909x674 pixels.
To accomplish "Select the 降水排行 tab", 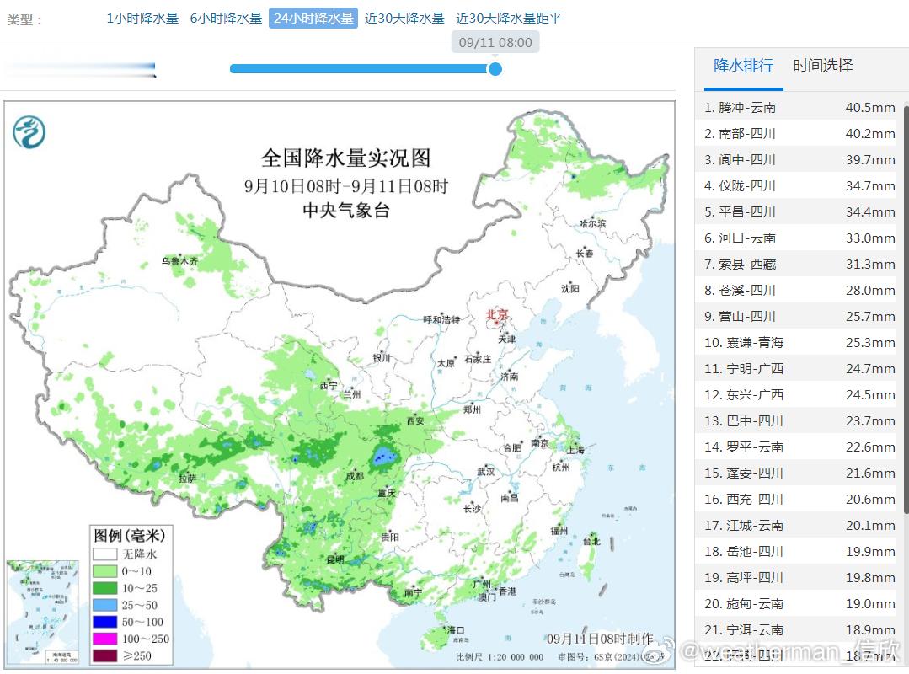I will (x=743, y=66).
